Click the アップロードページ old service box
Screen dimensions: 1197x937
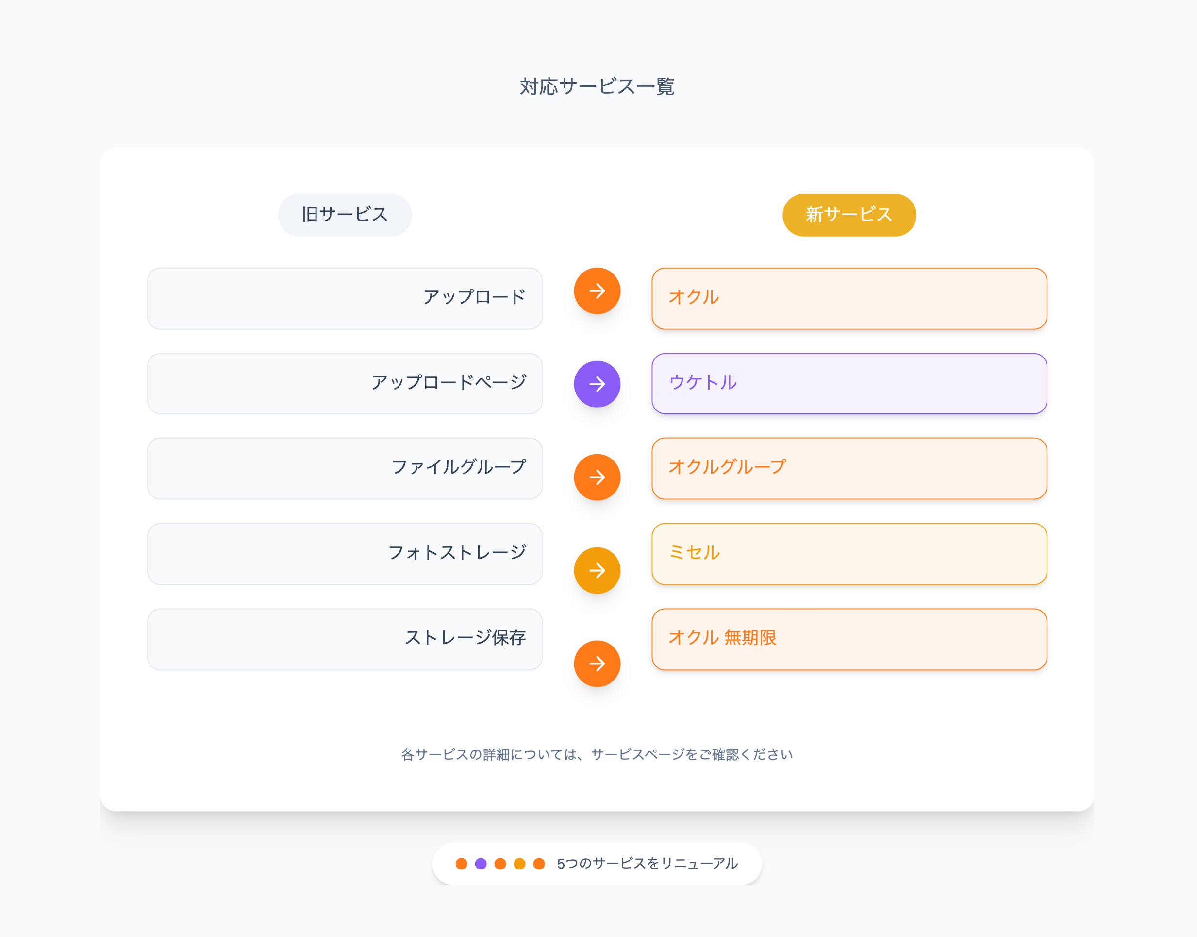tap(345, 383)
